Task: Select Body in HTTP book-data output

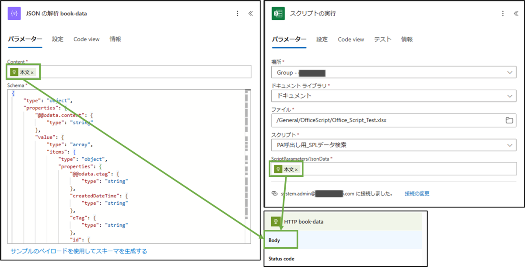Action: click(x=343, y=240)
